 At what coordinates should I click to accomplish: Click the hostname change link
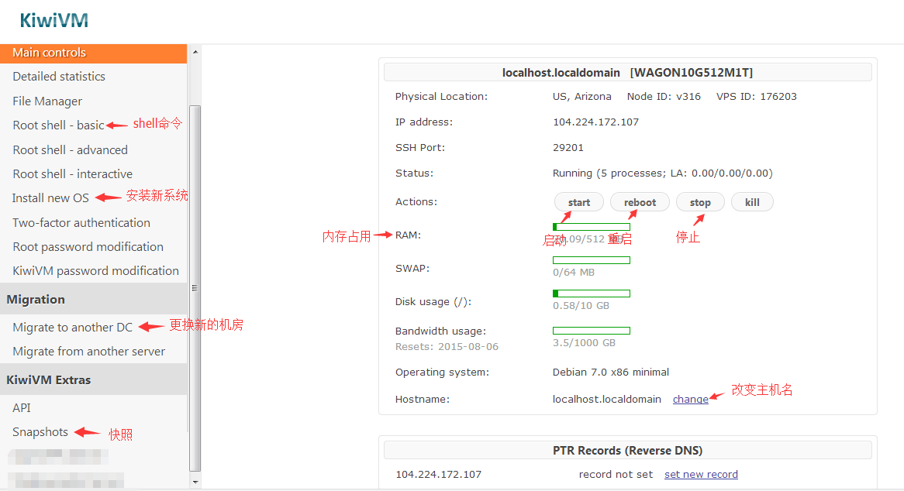690,400
